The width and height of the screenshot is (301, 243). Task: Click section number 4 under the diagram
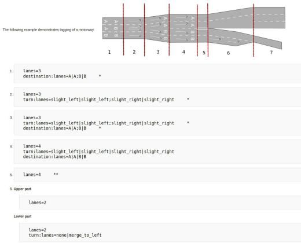[x=183, y=52]
